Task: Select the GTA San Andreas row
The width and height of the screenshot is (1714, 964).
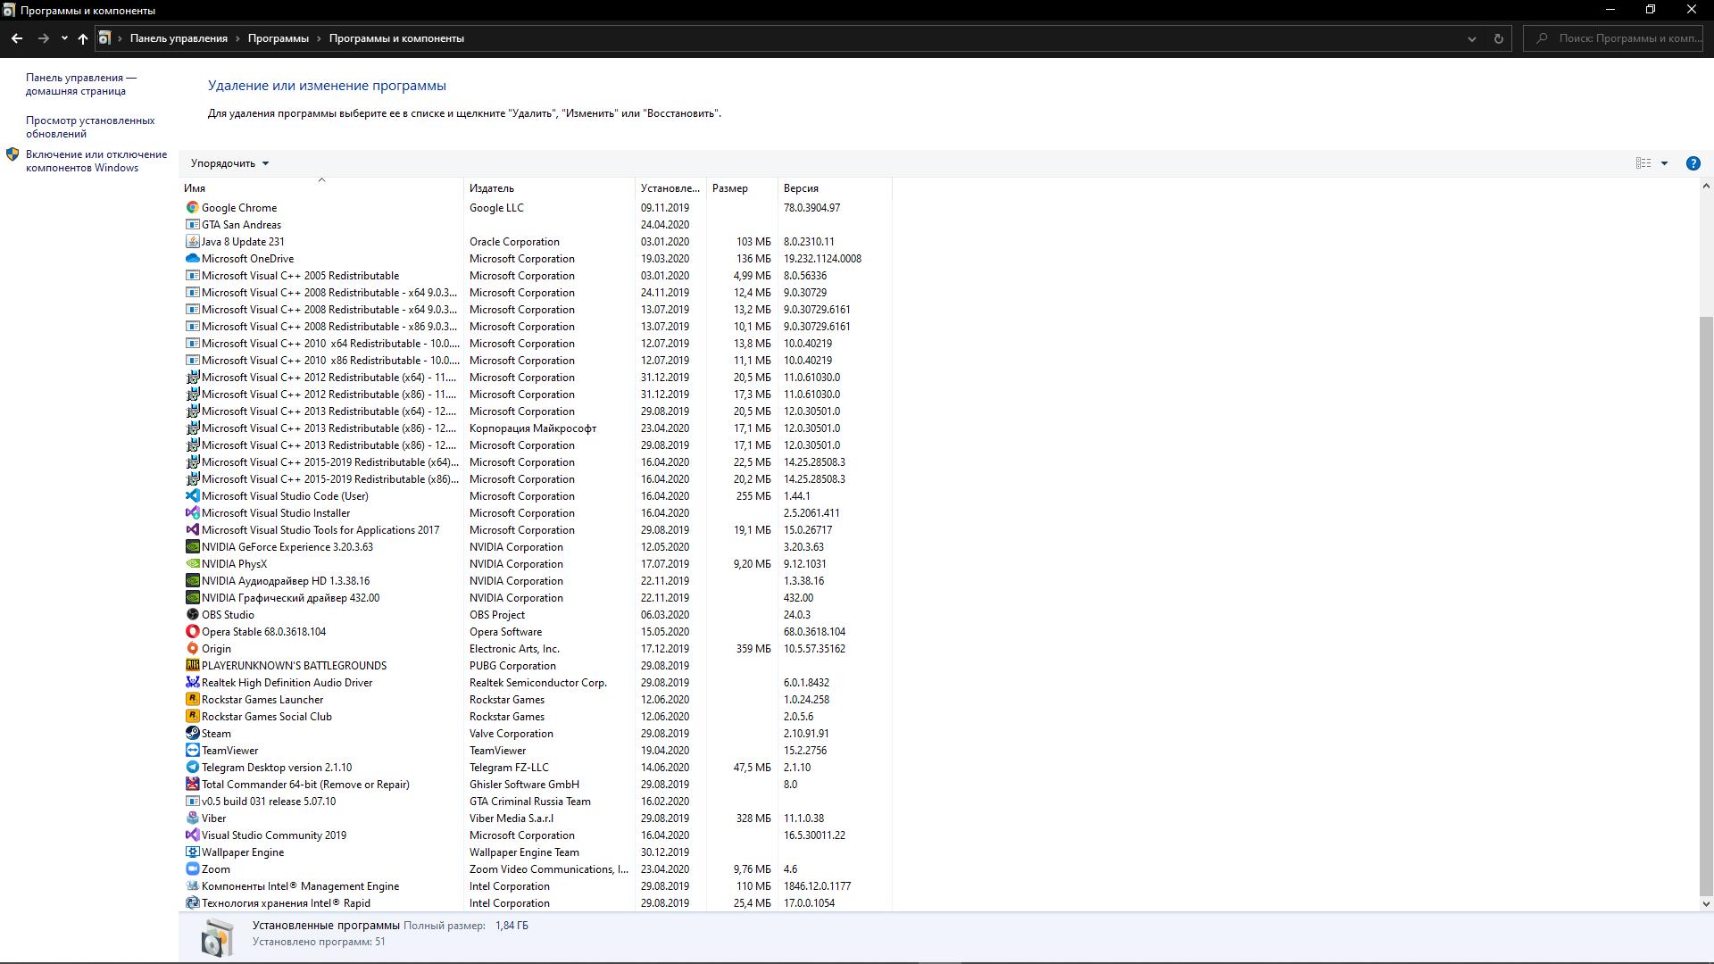Action: tap(536, 224)
